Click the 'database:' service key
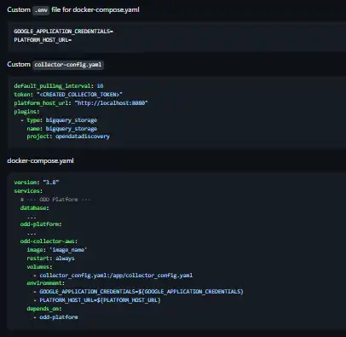346x337 pixels. pos(35,208)
